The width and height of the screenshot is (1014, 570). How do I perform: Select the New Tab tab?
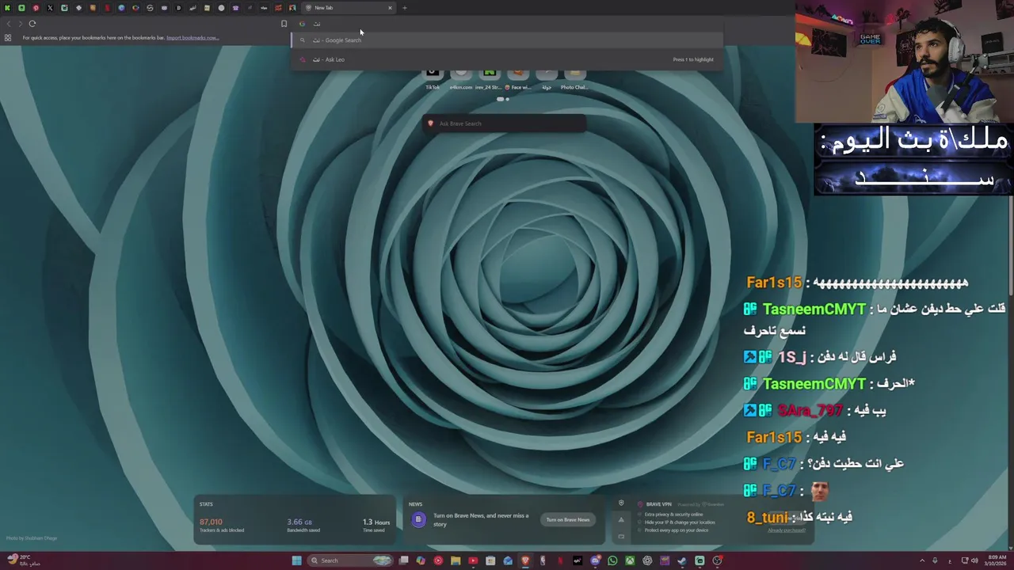[349, 8]
